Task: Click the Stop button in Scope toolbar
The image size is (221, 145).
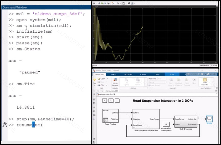Action: pyautogui.click(x=108, y=3)
